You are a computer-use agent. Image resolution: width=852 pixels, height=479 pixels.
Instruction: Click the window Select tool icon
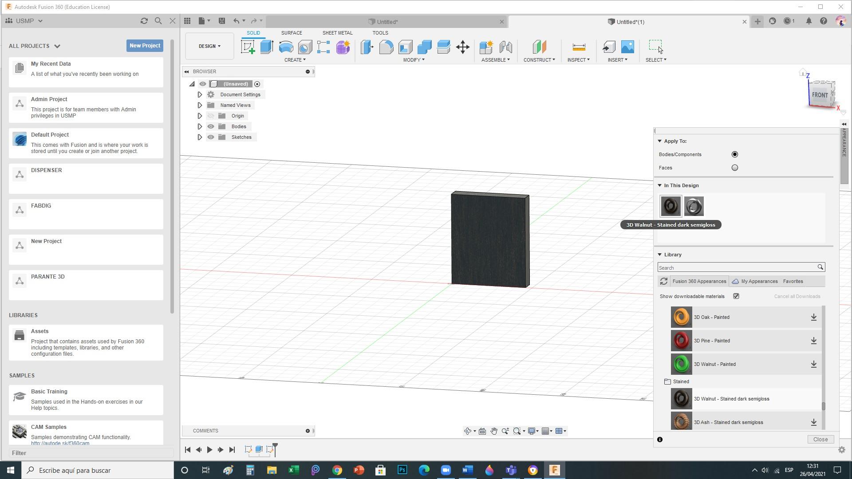coord(655,46)
